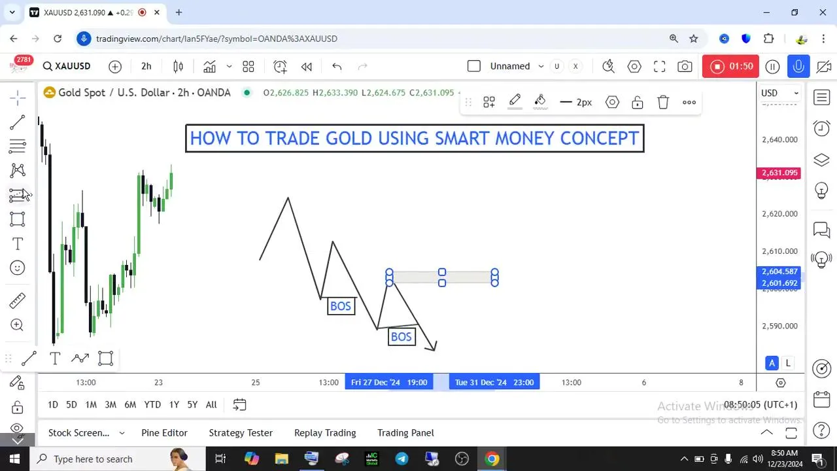Toggle lock all drawings in left sidebar
The height and width of the screenshot is (471, 837).
click(17, 407)
